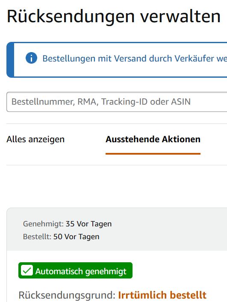Click the word verwalten in the heading
The image size is (227, 302).
point(180,17)
